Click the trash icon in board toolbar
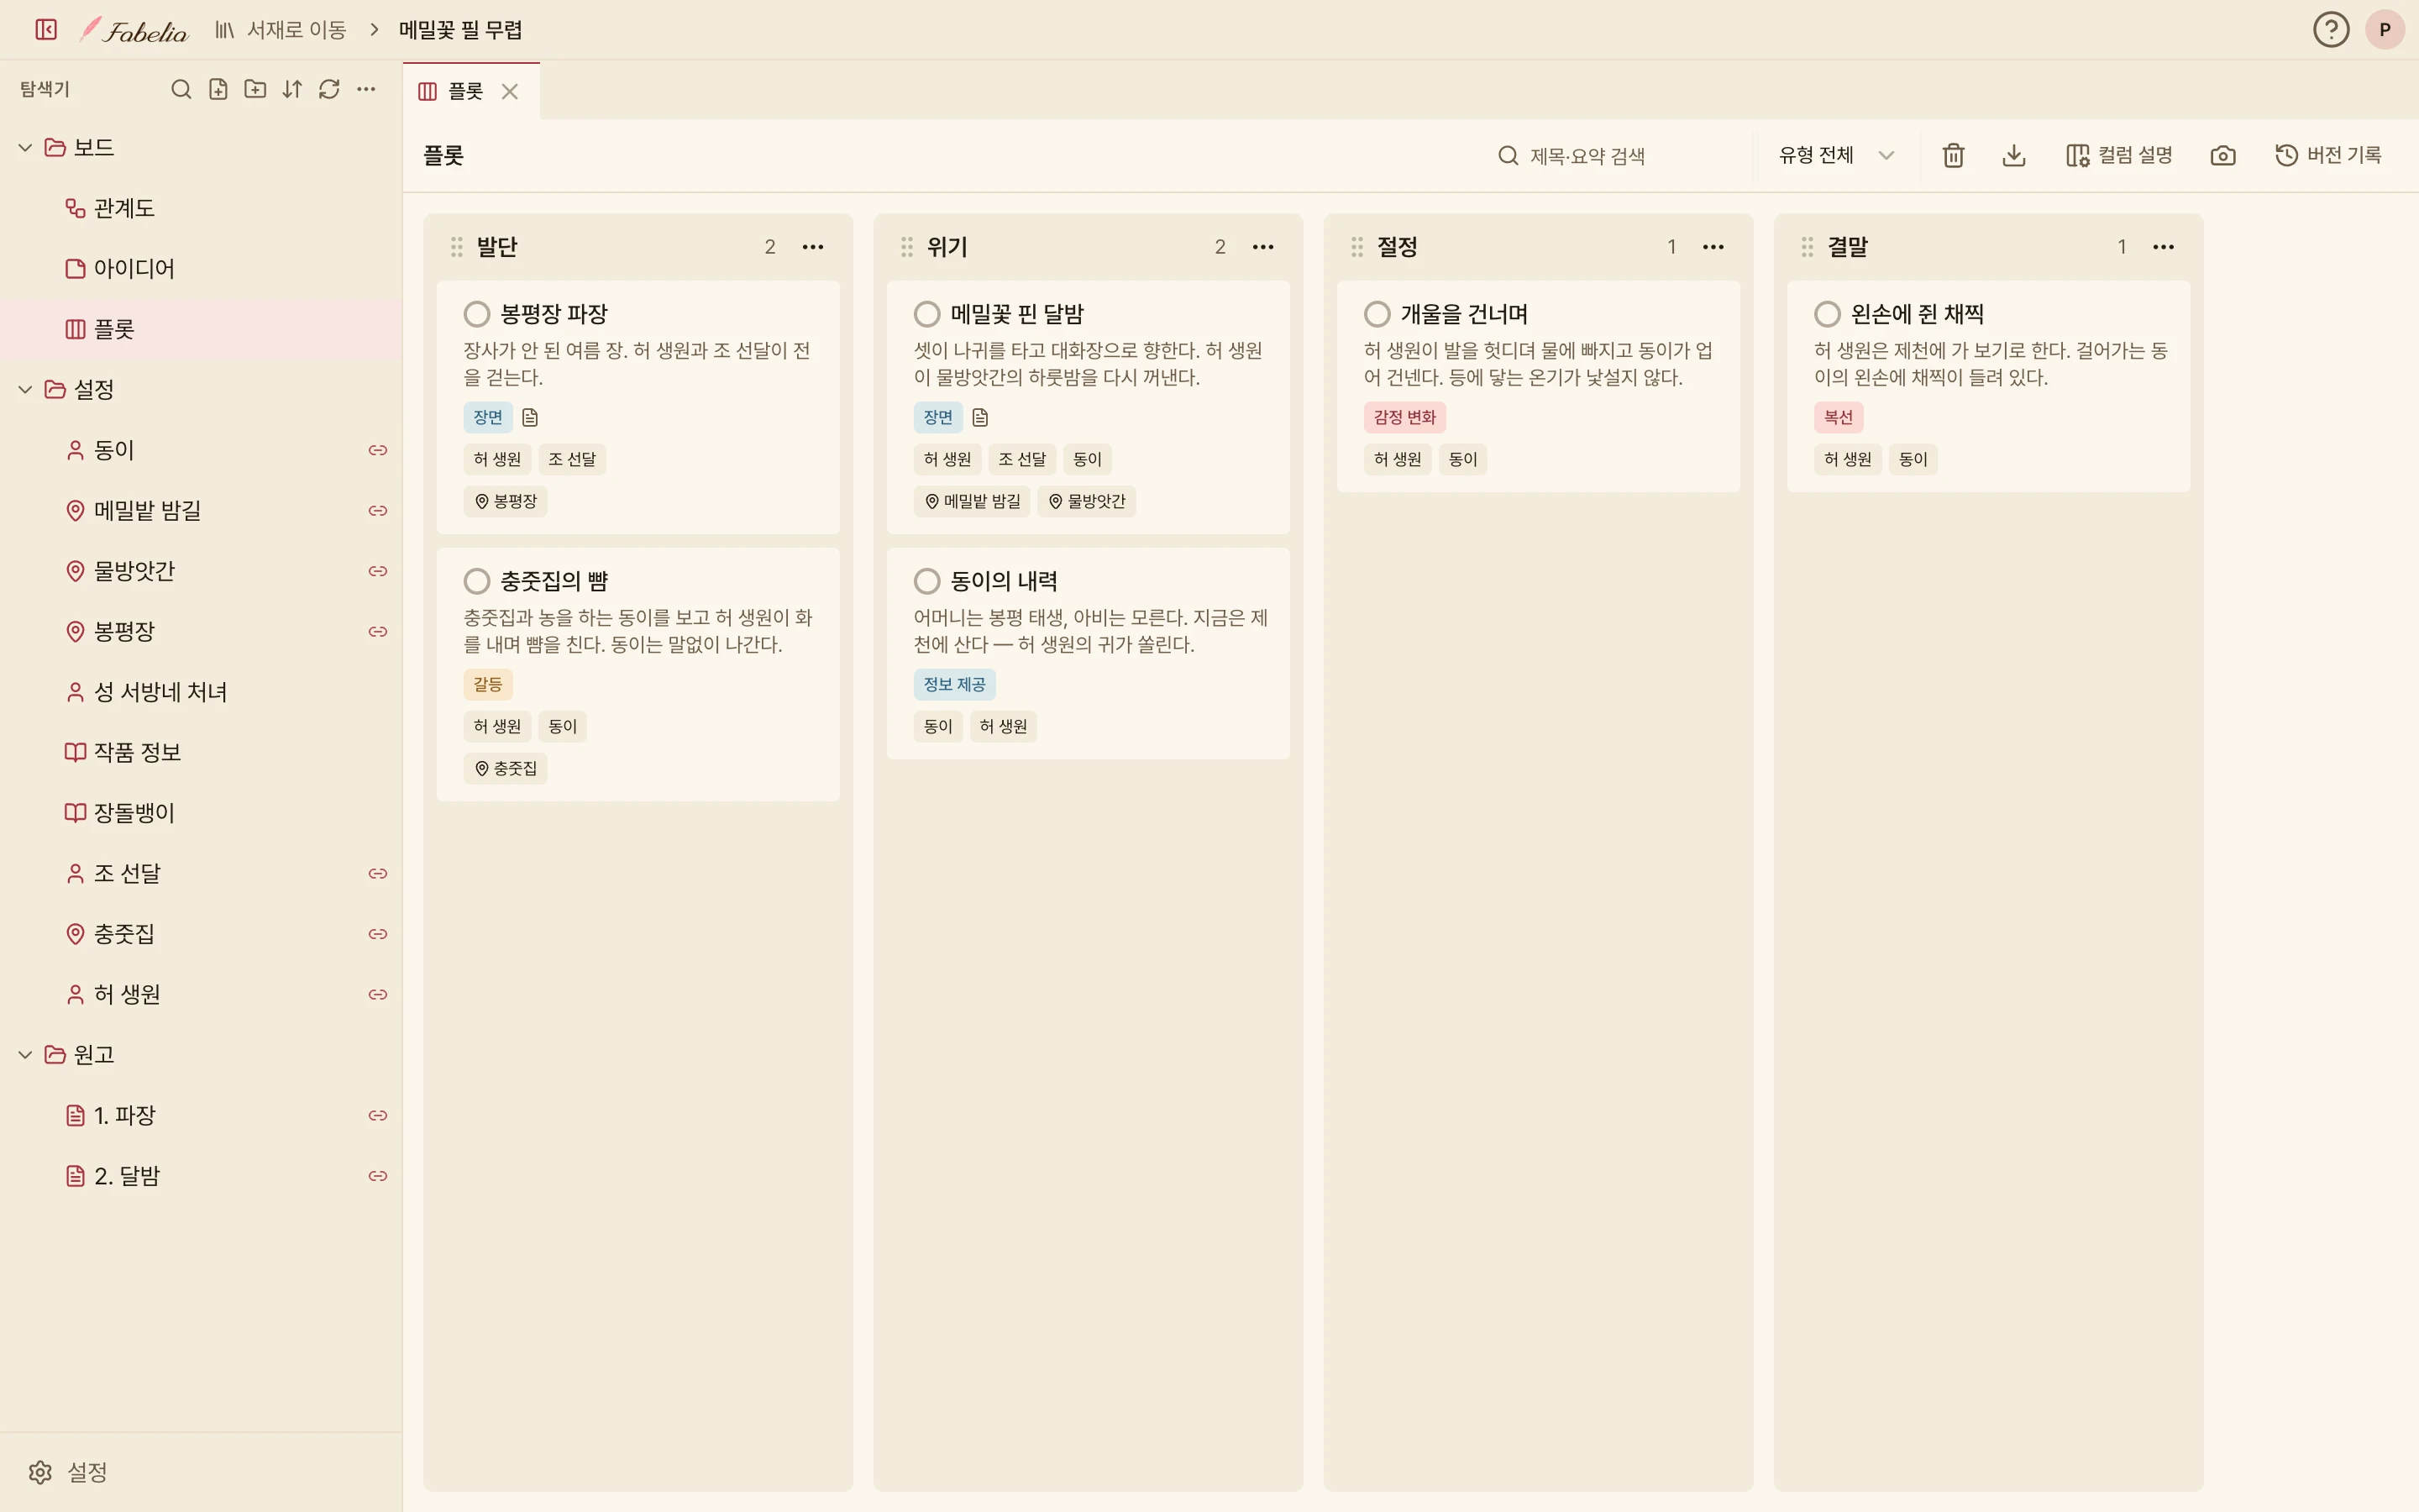Screen dimensions: 2419x1512 tap(1953, 155)
